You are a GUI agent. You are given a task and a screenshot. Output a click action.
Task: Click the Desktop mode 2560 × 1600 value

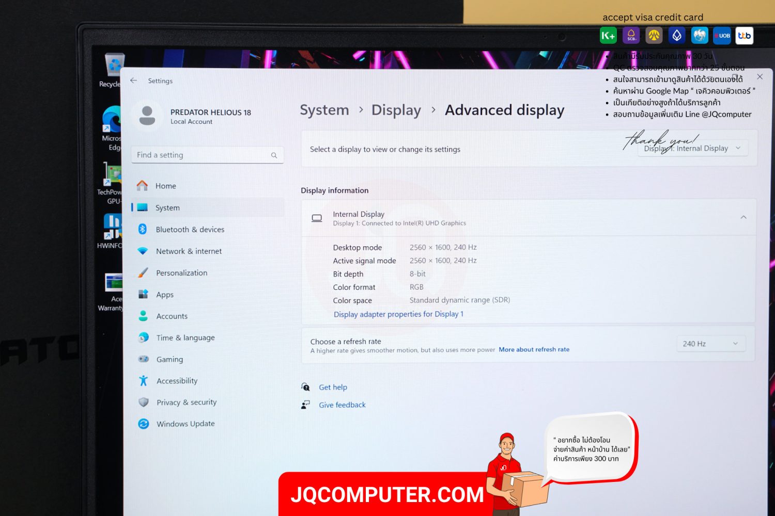[x=443, y=247]
